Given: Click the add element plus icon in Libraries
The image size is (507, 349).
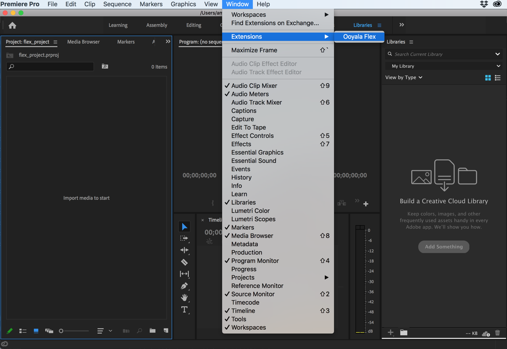Looking at the screenshot, I should (391, 332).
